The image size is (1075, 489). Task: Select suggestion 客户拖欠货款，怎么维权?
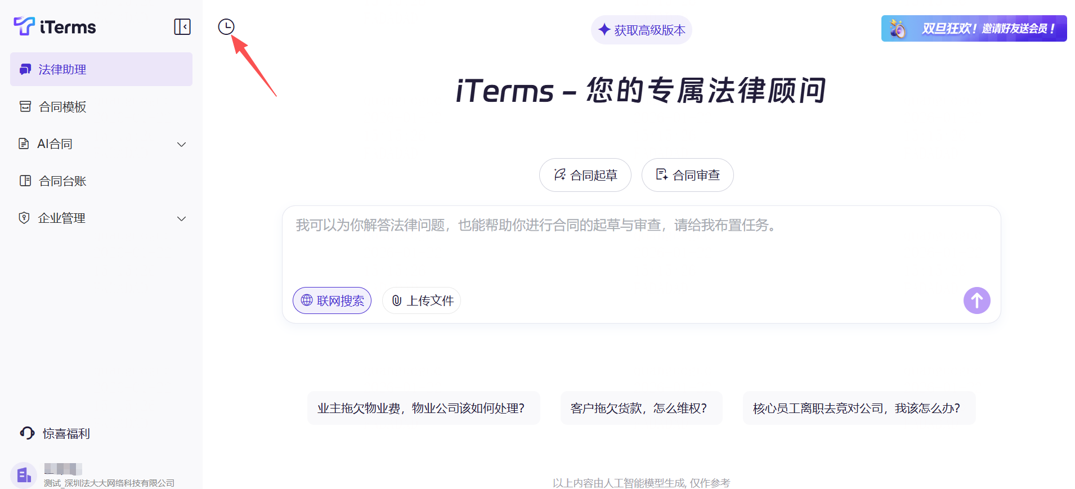pyautogui.click(x=641, y=408)
